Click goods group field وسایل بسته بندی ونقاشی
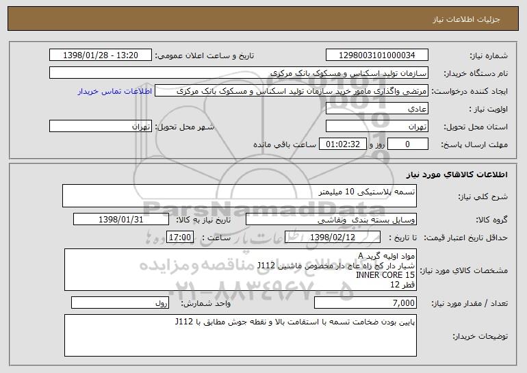 tap(331, 220)
